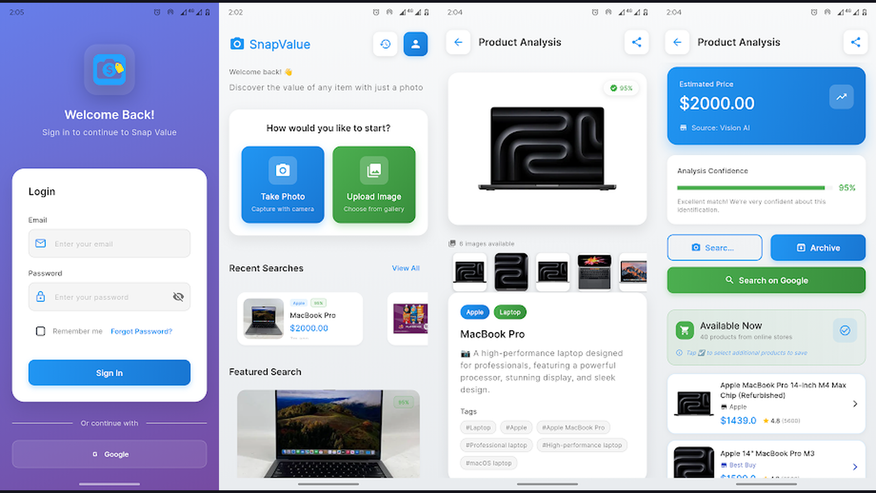The width and height of the screenshot is (876, 493).
Task: Tap the Upload Image card
Action: click(x=374, y=184)
